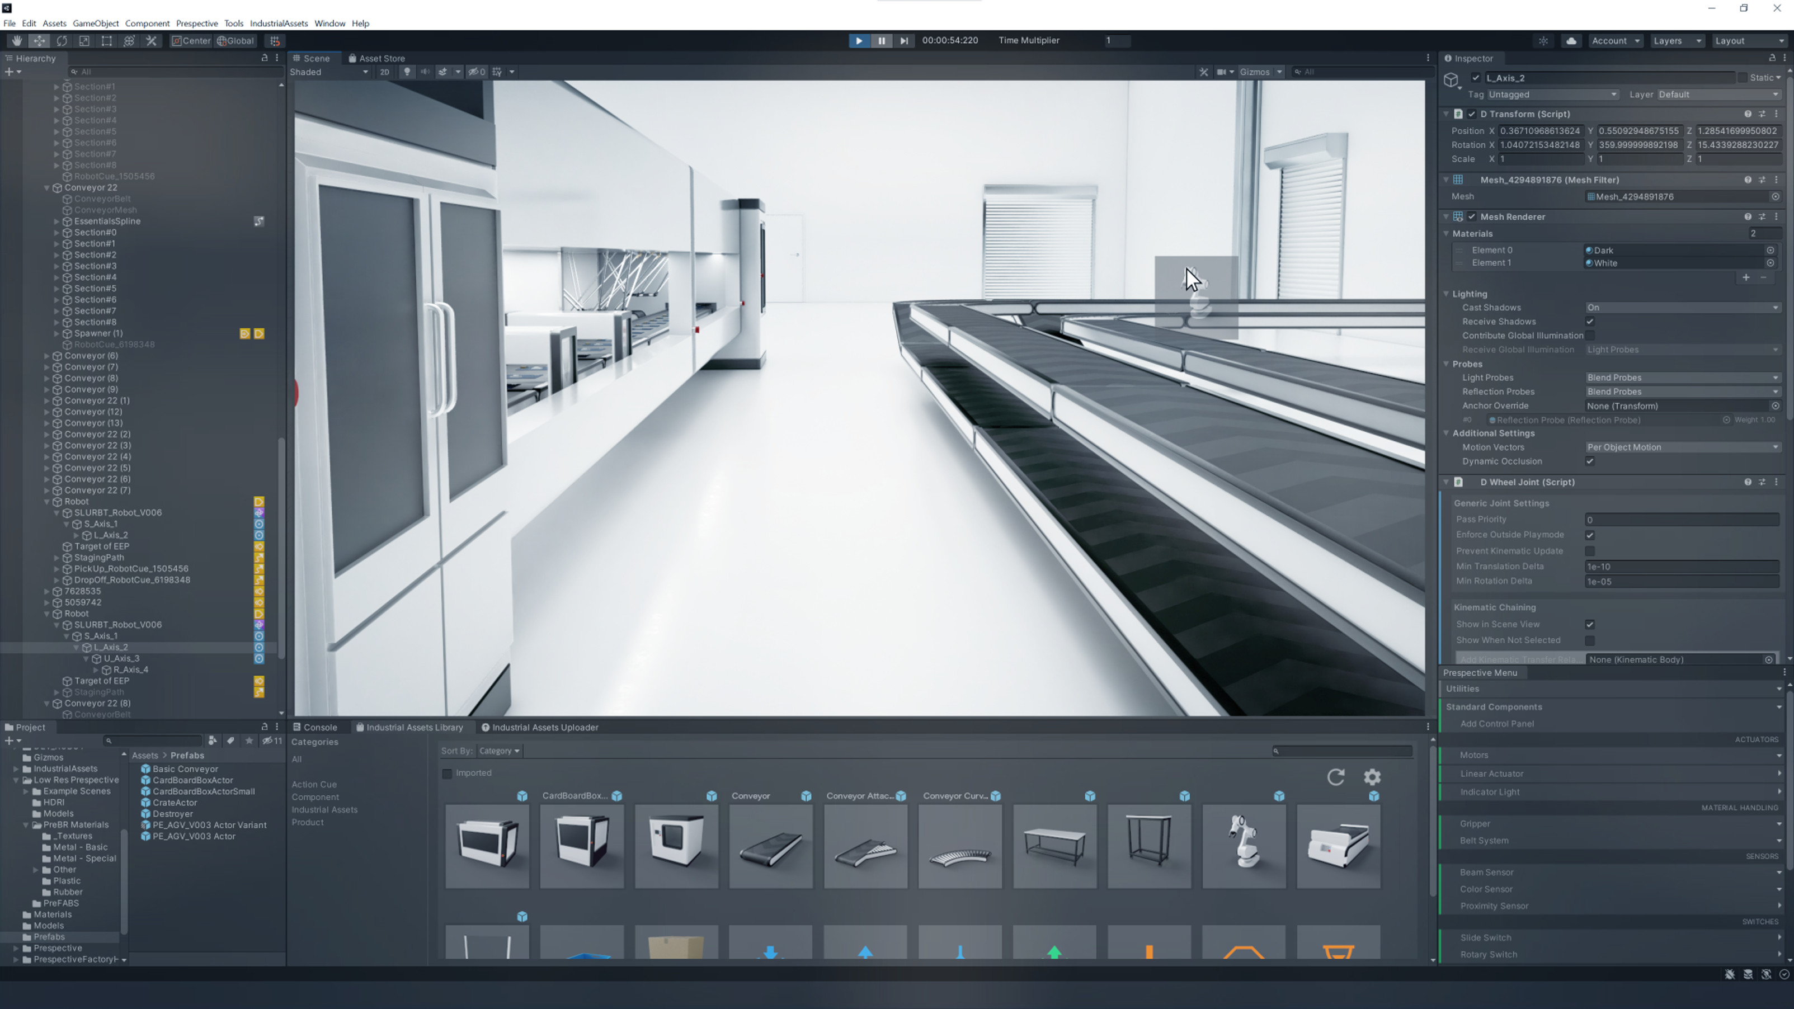Click the Pass Priority input field
Viewport: 1794px width, 1009px height.
pos(1683,520)
